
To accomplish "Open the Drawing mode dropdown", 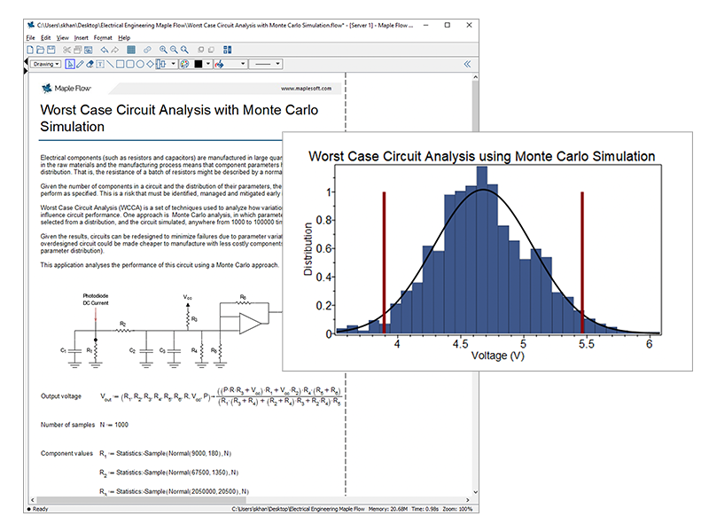I will coord(45,64).
